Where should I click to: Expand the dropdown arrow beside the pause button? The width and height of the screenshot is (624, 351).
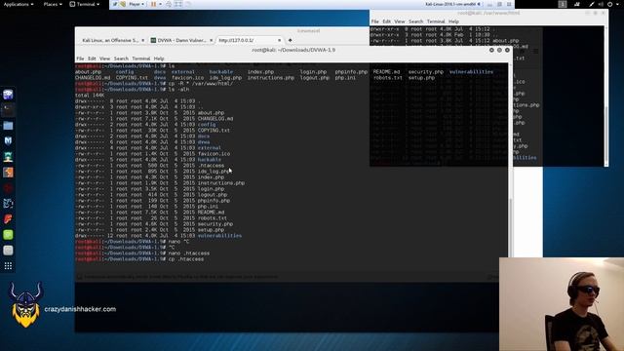click(x=160, y=4)
